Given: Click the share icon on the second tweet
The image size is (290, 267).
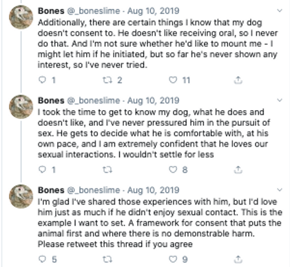Looking at the screenshot, I should coord(238,169).
